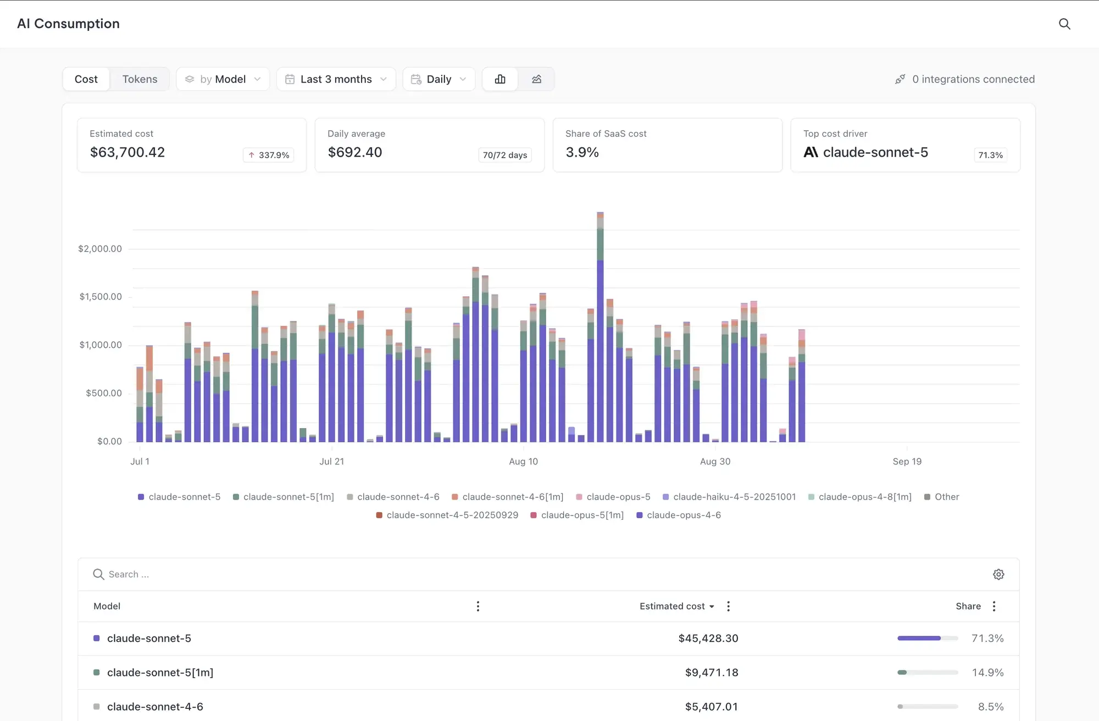Open the Daily granularity dropdown
The width and height of the screenshot is (1099, 721).
tap(439, 79)
